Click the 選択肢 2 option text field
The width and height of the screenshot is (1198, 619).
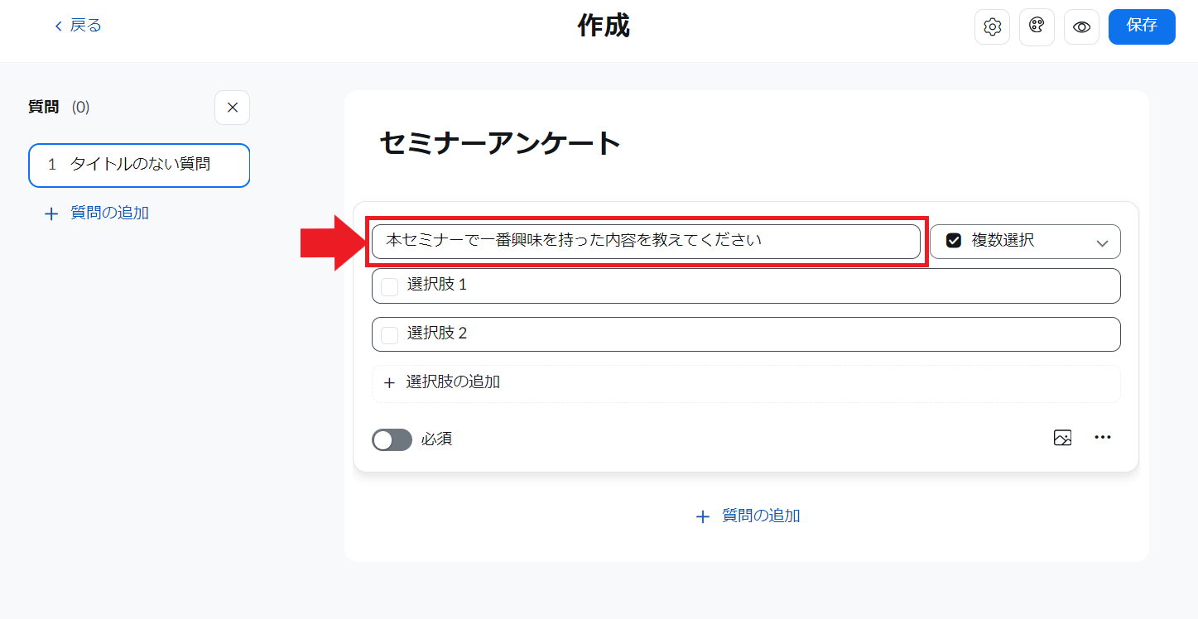pos(746,334)
